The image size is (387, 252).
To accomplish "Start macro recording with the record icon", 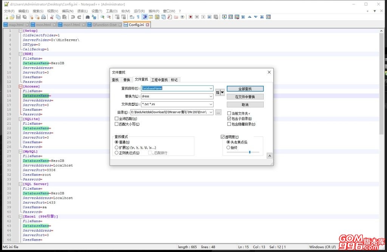I will tap(191, 17).
